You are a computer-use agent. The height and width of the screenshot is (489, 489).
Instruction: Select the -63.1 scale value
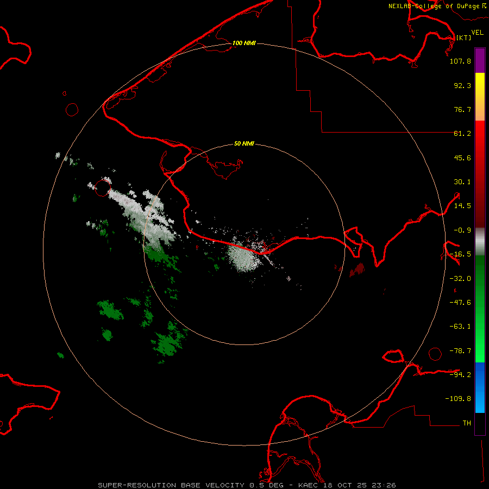pos(460,327)
